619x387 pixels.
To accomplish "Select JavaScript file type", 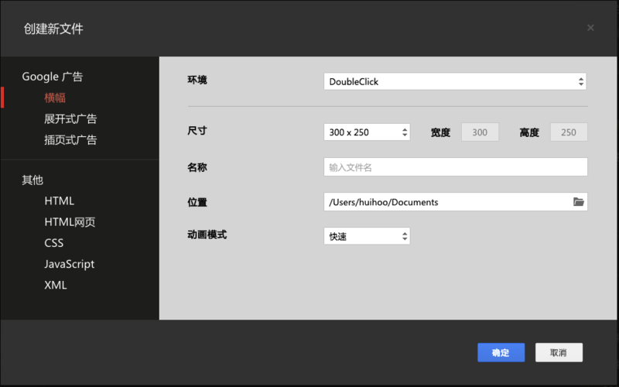I will click(x=70, y=264).
